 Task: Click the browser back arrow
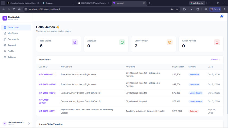(3, 9)
